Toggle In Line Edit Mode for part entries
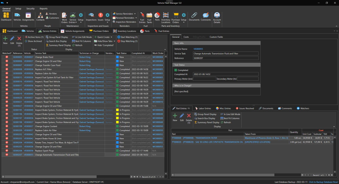339x184 pixels. (x=230, y=114)
